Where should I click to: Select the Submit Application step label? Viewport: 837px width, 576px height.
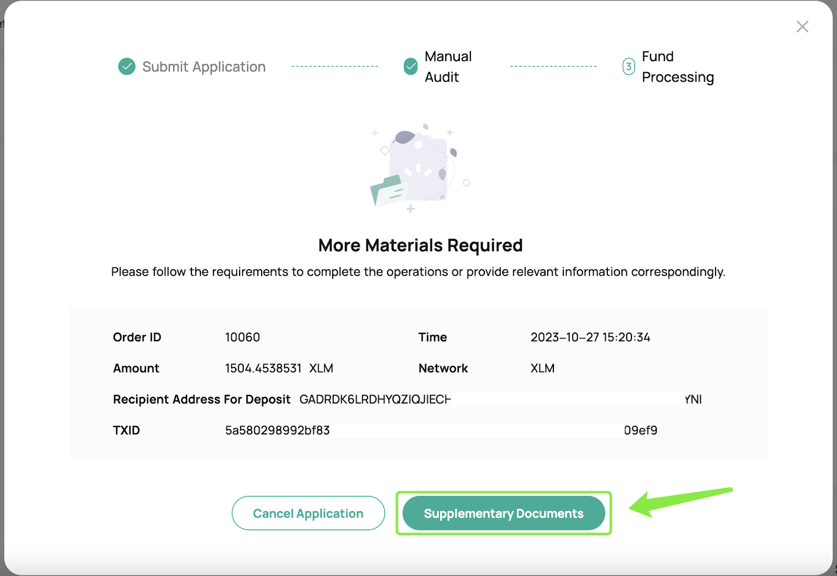click(x=203, y=67)
